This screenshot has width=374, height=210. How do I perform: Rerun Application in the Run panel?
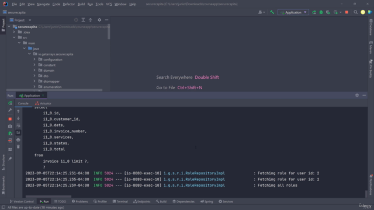click(10, 103)
